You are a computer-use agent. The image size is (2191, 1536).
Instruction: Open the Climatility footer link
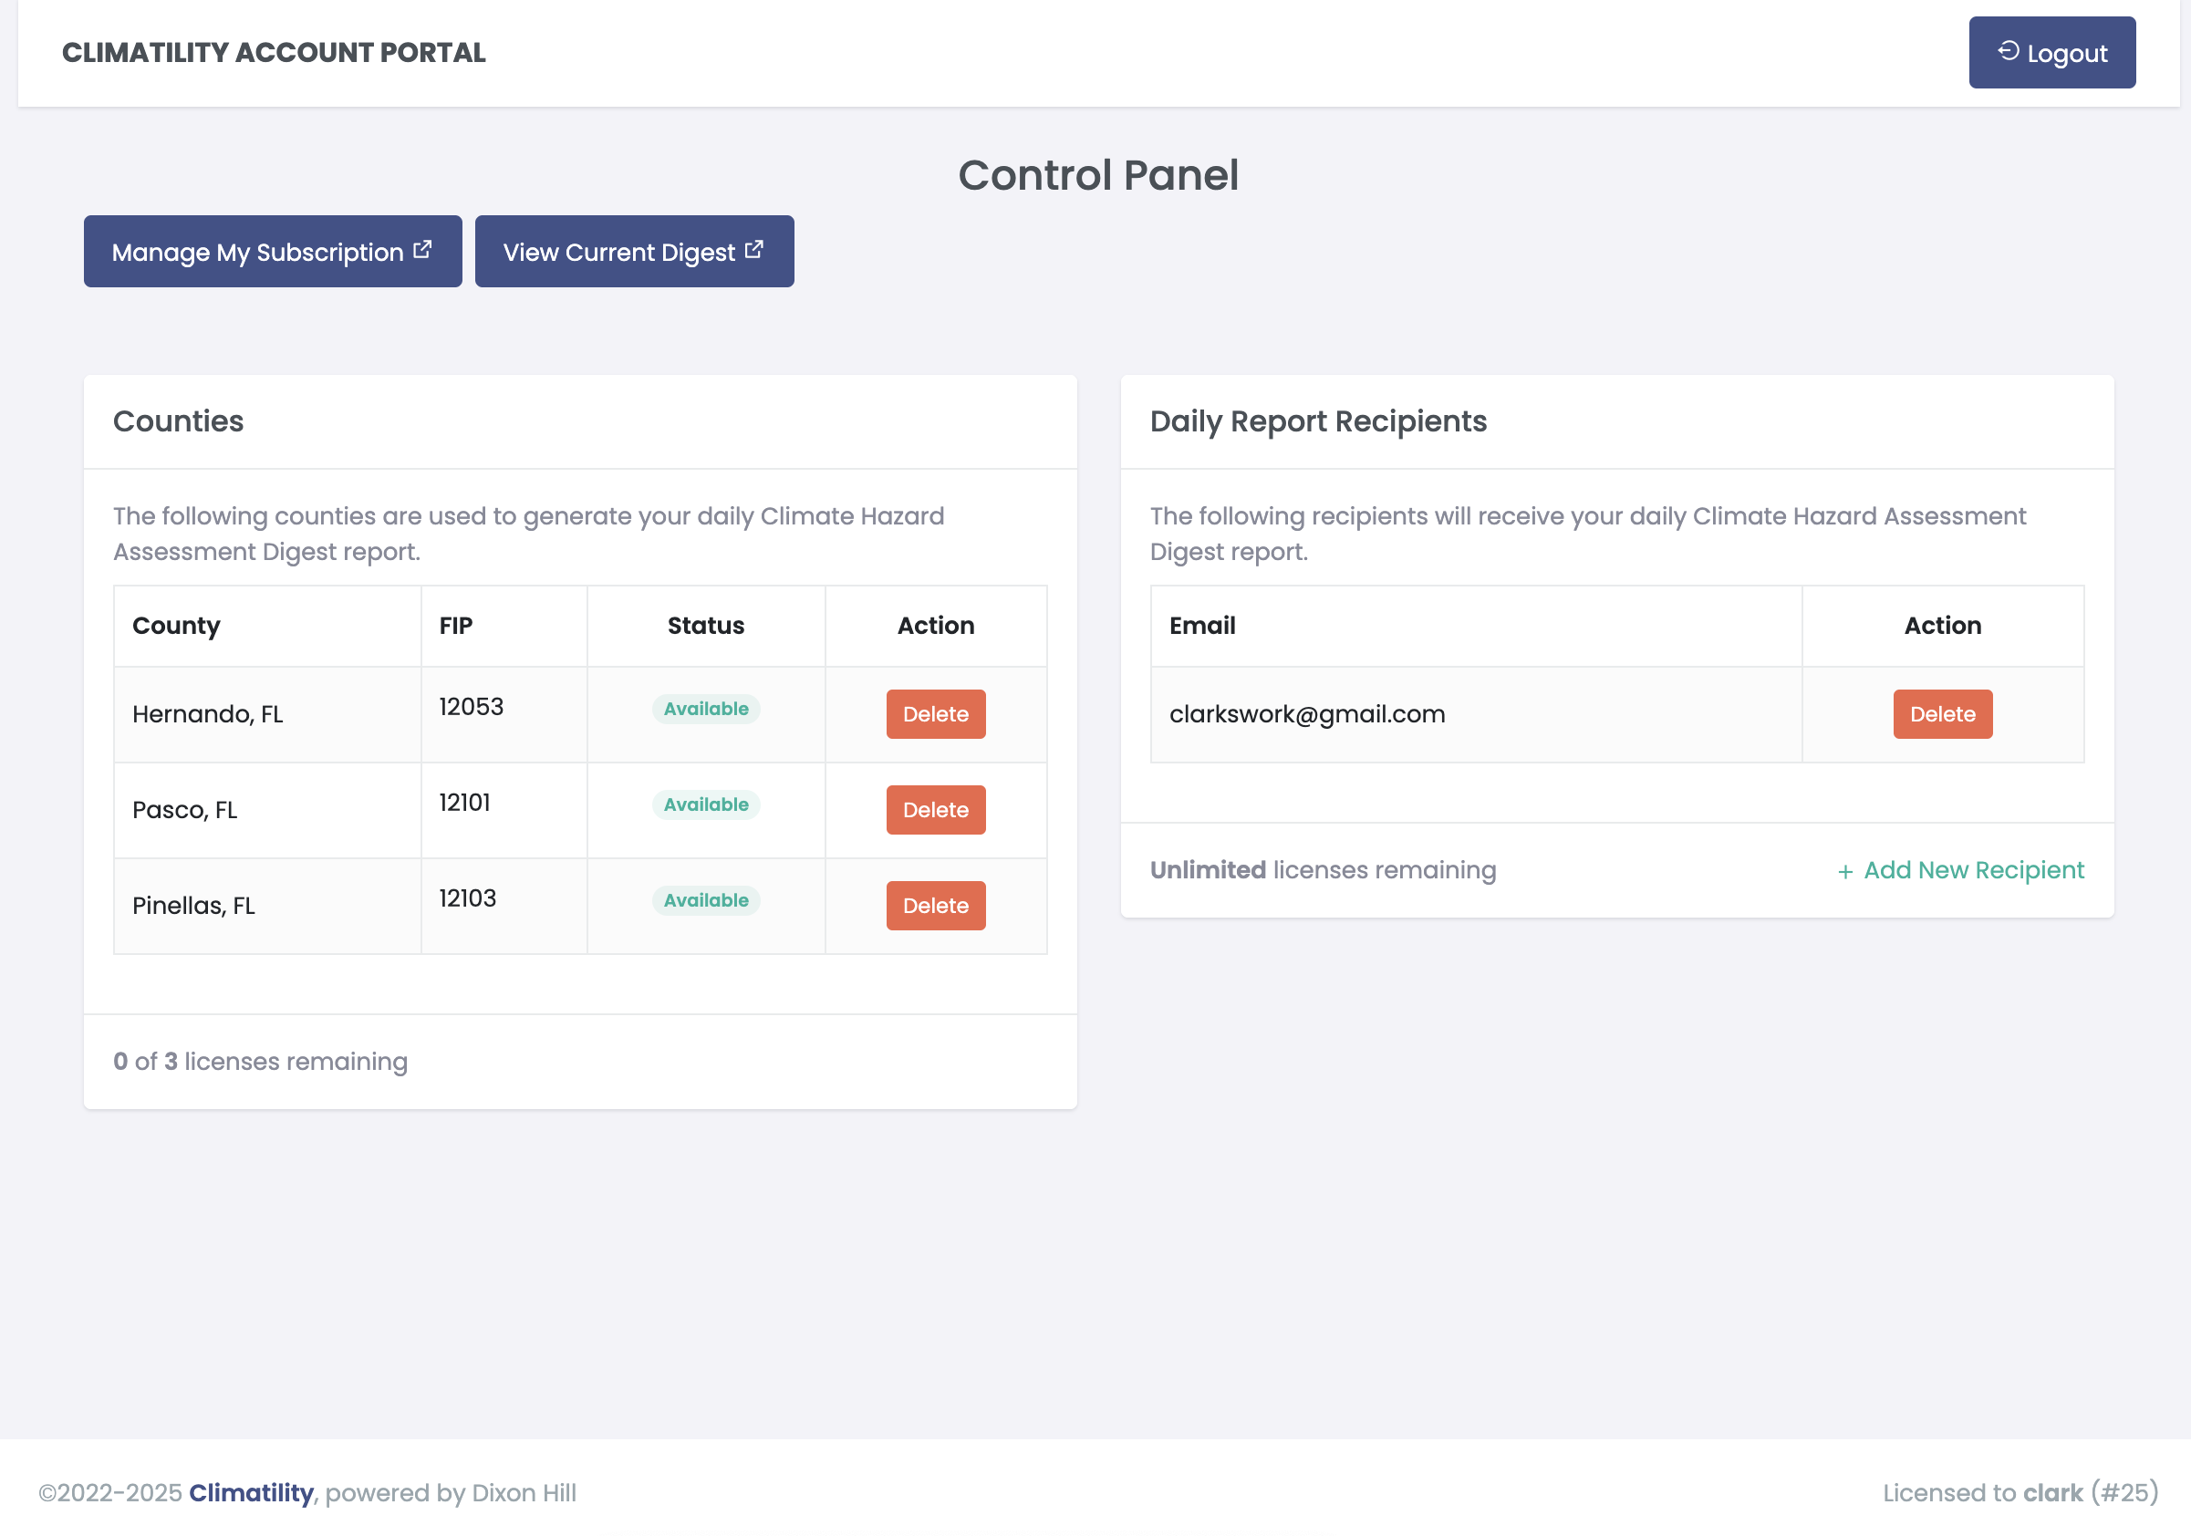tap(251, 1493)
